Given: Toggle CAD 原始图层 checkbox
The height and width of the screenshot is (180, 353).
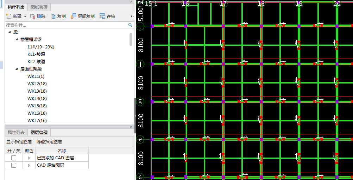Looking at the screenshot, I should pos(14,165).
